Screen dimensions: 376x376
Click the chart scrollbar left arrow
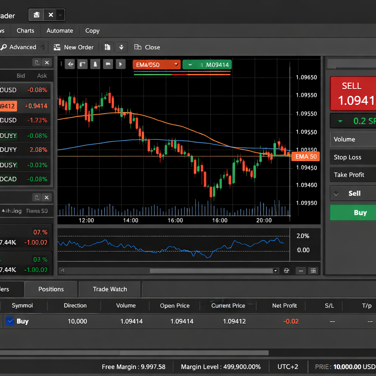[x=62, y=271]
